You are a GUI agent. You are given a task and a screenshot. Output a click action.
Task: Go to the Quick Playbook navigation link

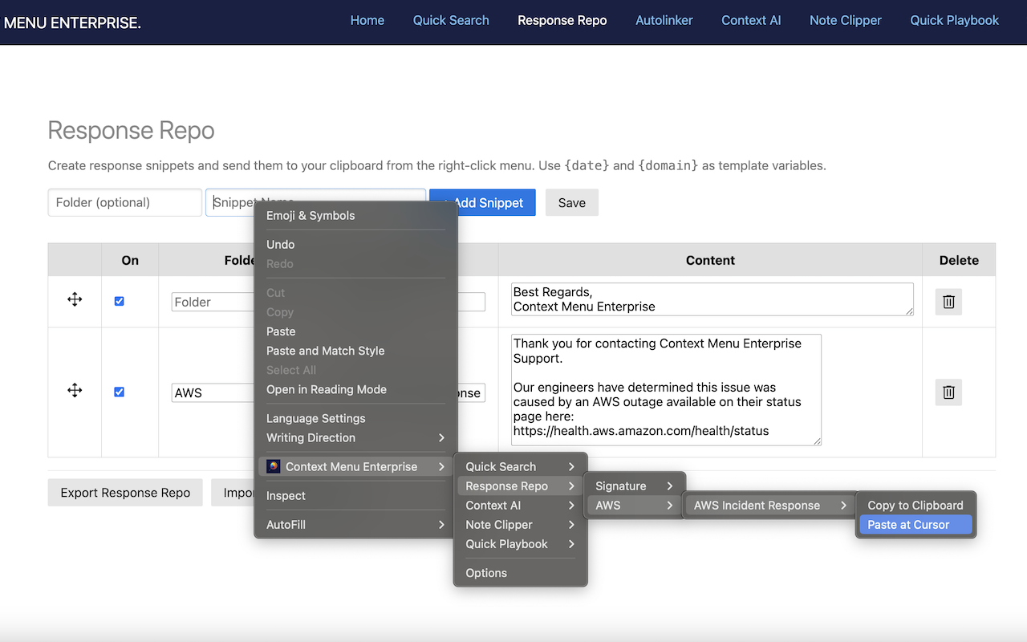[x=955, y=20]
